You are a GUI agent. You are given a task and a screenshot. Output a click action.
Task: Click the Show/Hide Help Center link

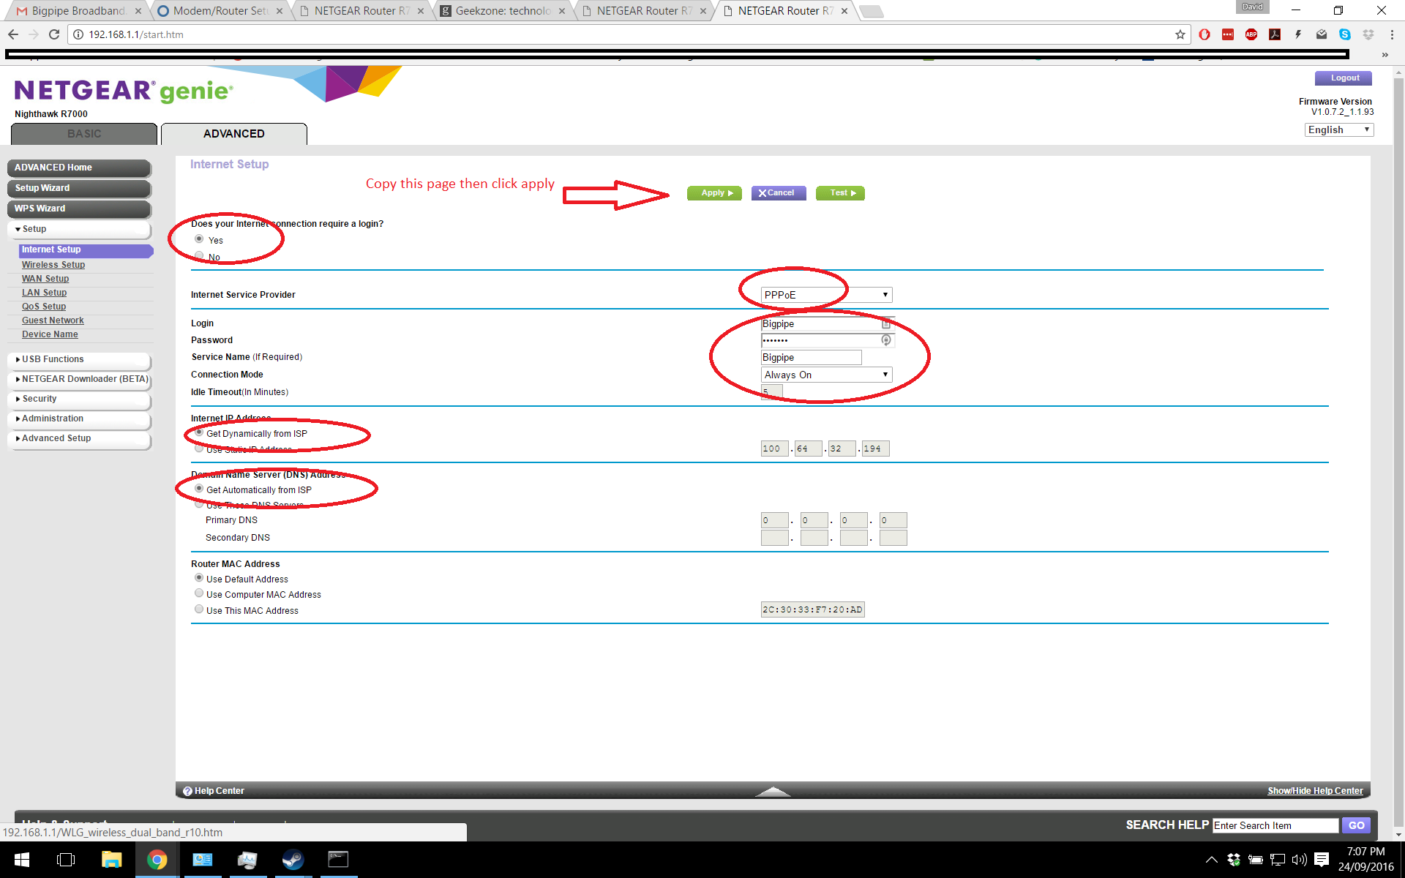click(1315, 791)
